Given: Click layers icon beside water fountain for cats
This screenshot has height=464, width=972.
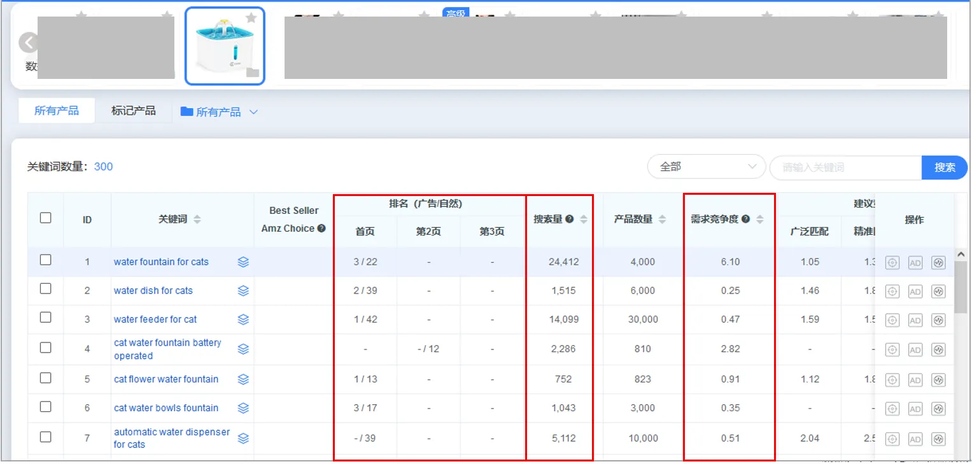Looking at the screenshot, I should [243, 262].
